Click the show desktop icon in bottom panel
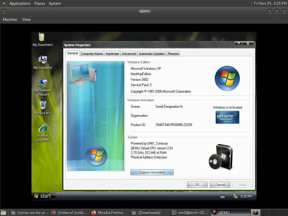This screenshot has width=288, height=216. tap(3, 213)
